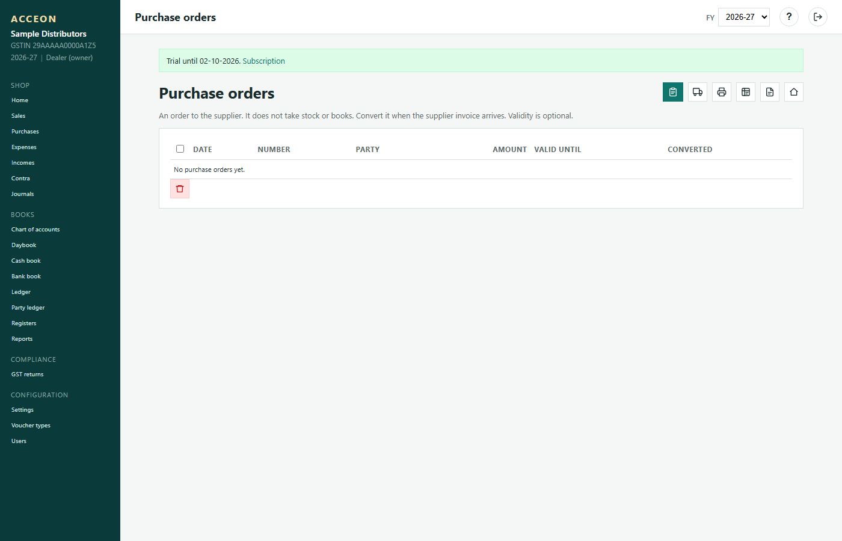
Task: Open the Bank book page
Action: (x=26, y=277)
